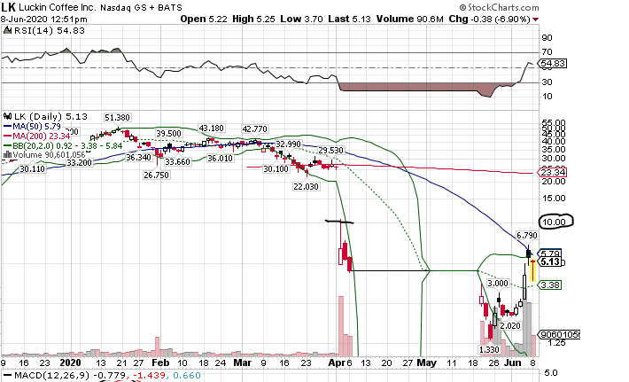Click the Luckin Coffee Inc. company name

pyautogui.click(x=58, y=7)
